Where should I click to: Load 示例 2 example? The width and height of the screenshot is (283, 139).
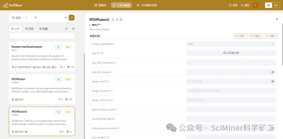tap(256, 36)
